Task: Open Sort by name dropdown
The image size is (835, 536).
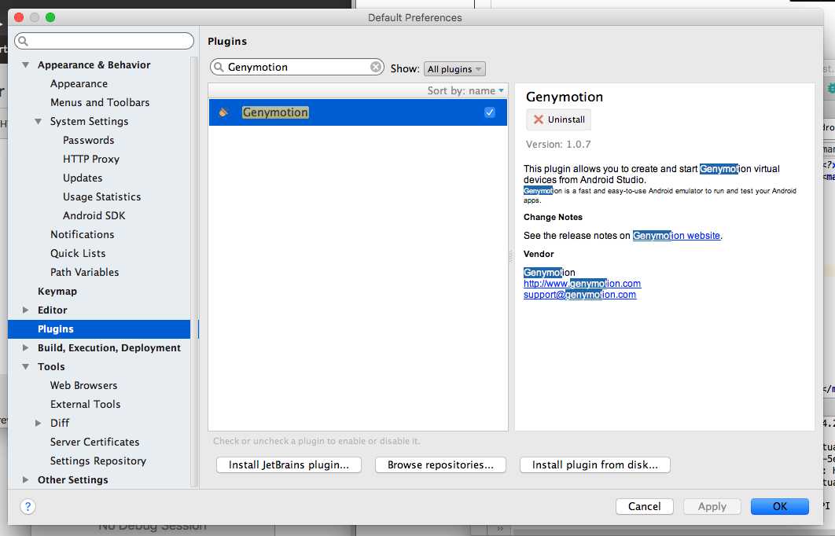Action: click(x=465, y=90)
